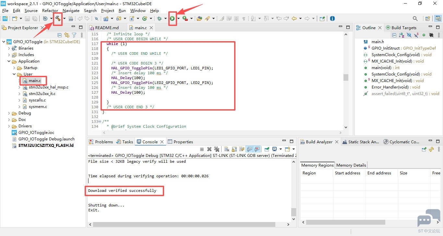Click the Open Element folder icon
This screenshot has width=443, height=236.
coord(199,18)
